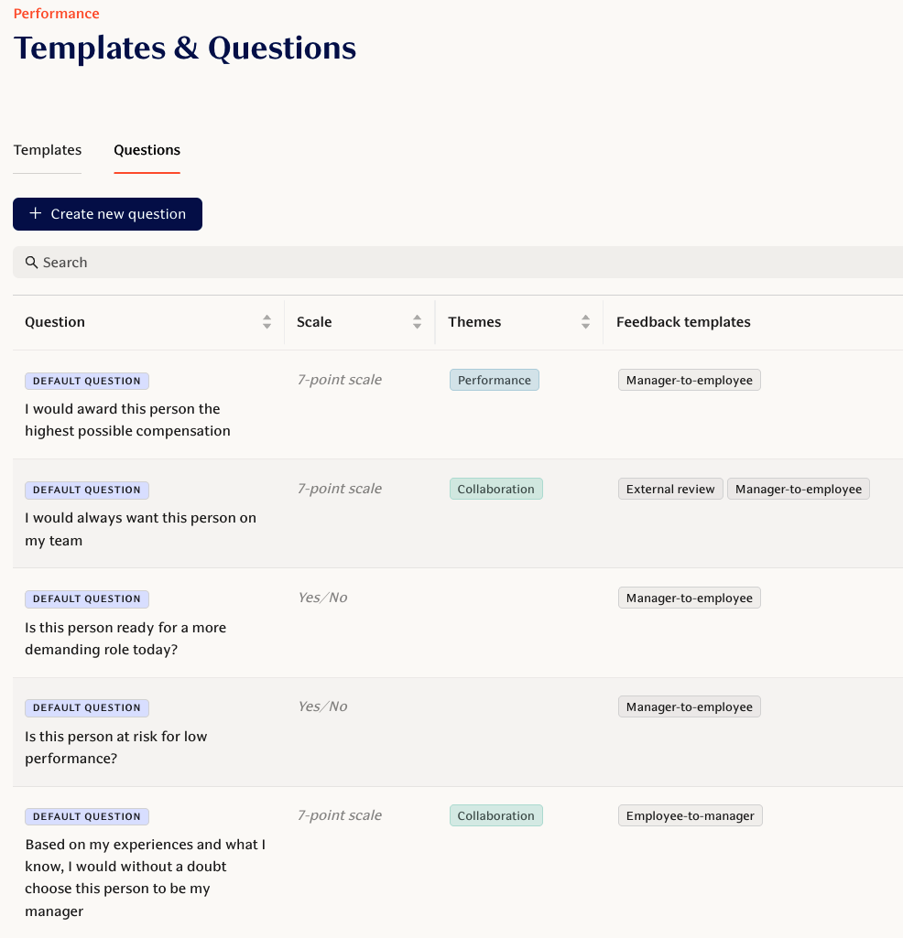Viewport: 903px width, 938px height.
Task: Click the Collaboration tag in the second row
Action: tap(495, 490)
